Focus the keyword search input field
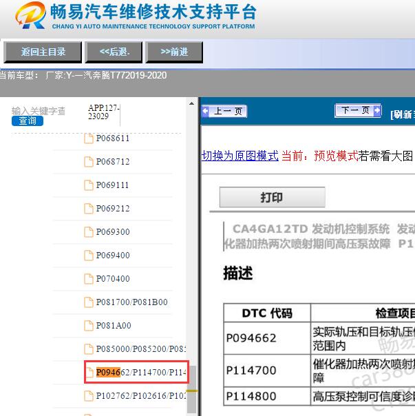 39,111
